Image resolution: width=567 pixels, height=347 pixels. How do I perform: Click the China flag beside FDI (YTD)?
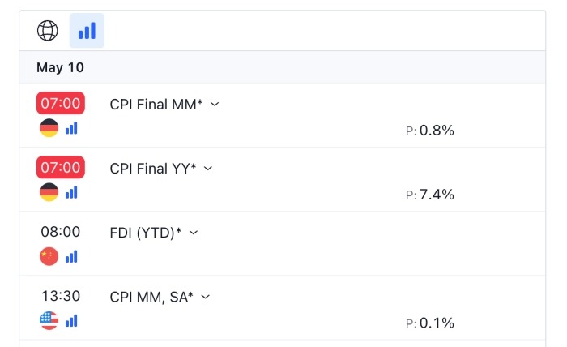click(49, 256)
